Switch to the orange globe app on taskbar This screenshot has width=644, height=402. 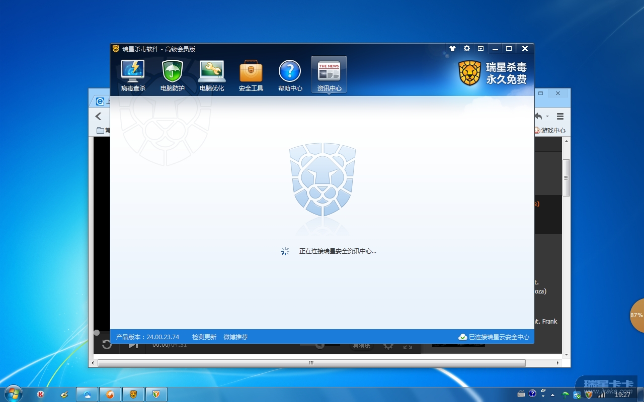(x=110, y=394)
